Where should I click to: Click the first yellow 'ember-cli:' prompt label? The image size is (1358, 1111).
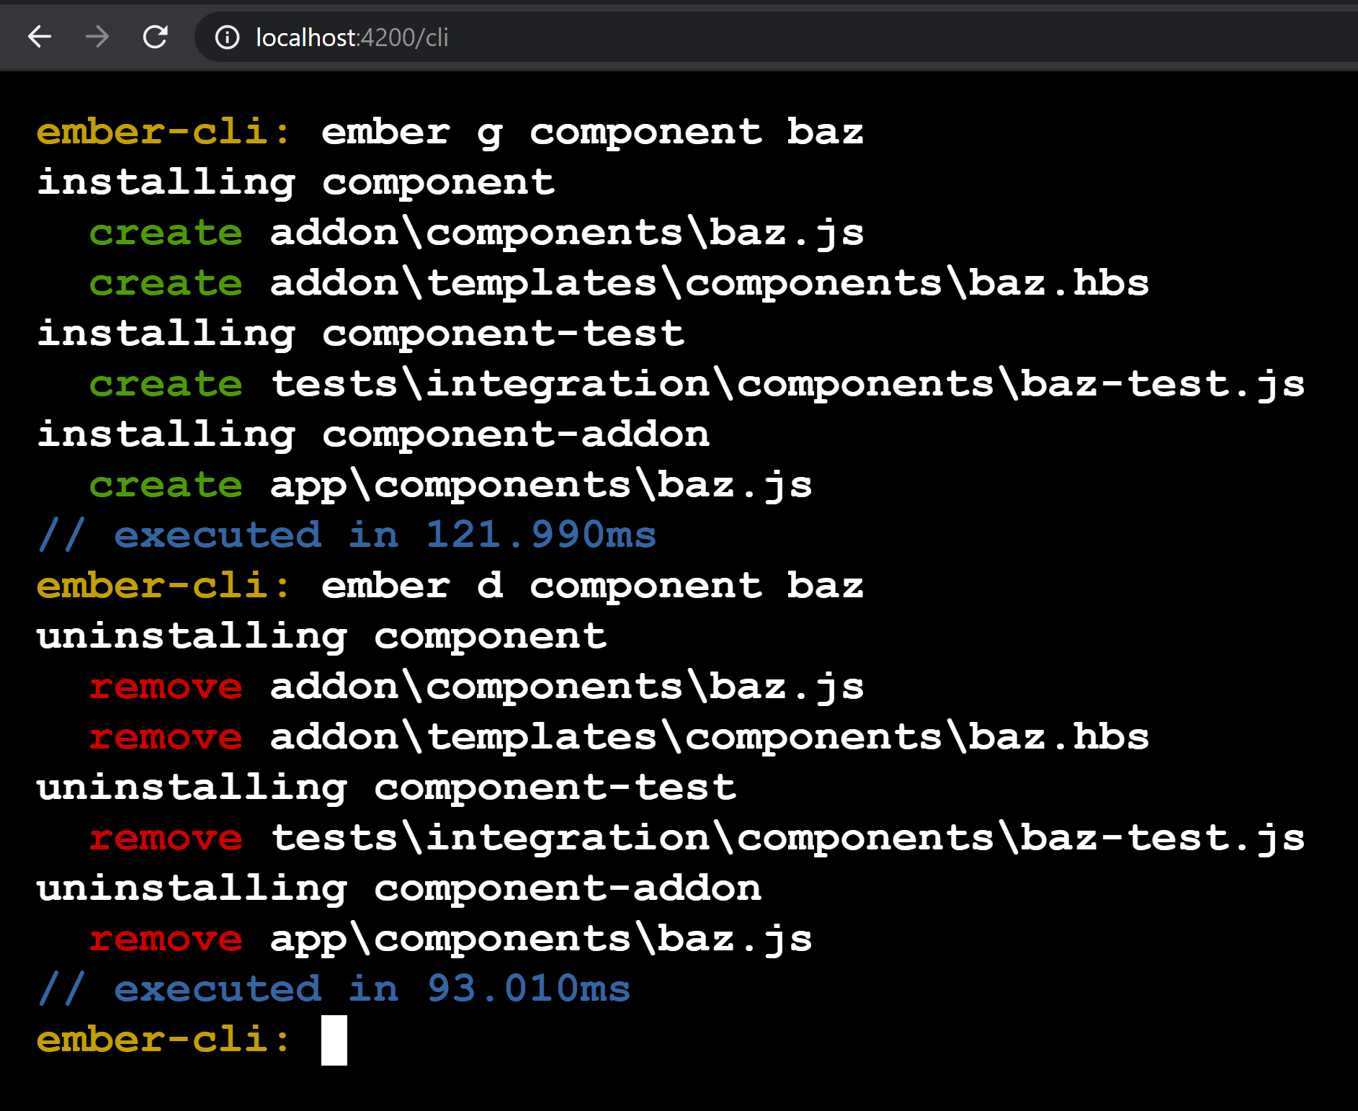tap(164, 132)
